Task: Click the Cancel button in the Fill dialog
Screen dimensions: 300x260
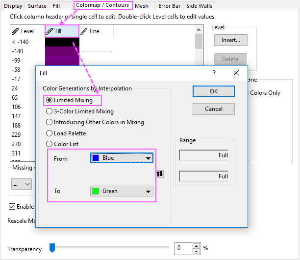Action: [214, 109]
